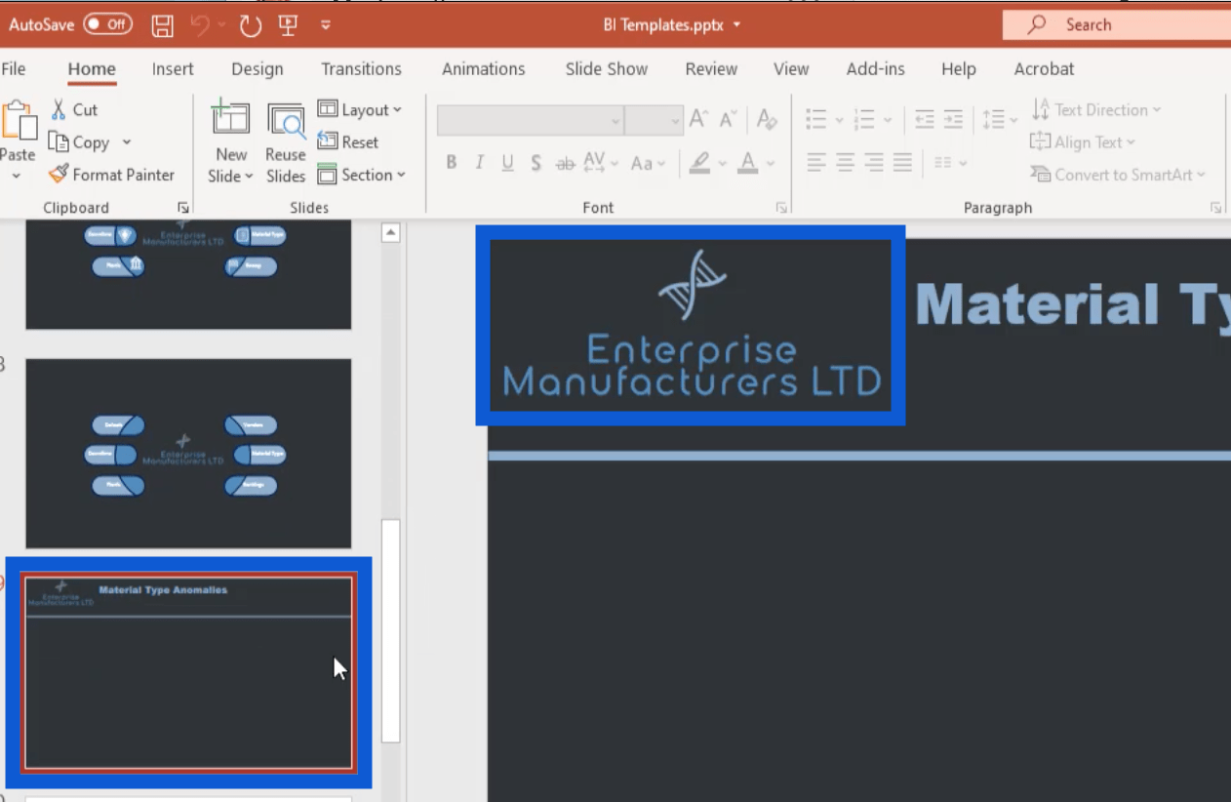Viewport: 1231px width, 802px height.
Task: Click Change Case Aa icon
Action: pos(642,163)
